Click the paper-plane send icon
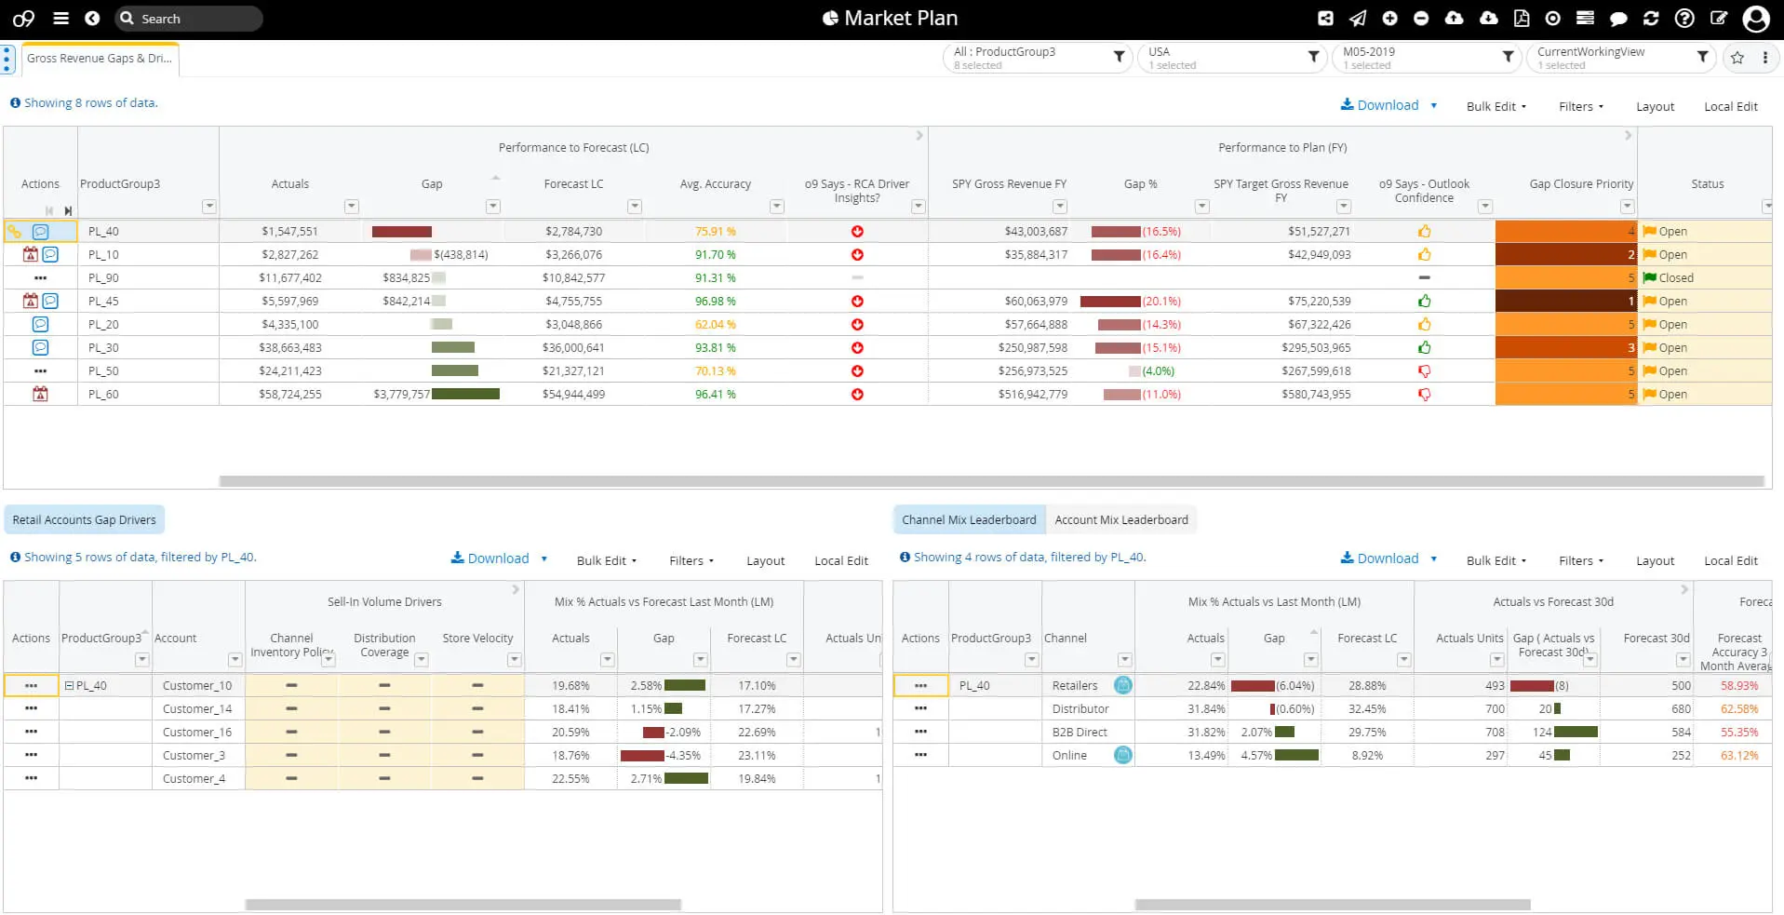The height and width of the screenshot is (915, 1784). [x=1358, y=18]
